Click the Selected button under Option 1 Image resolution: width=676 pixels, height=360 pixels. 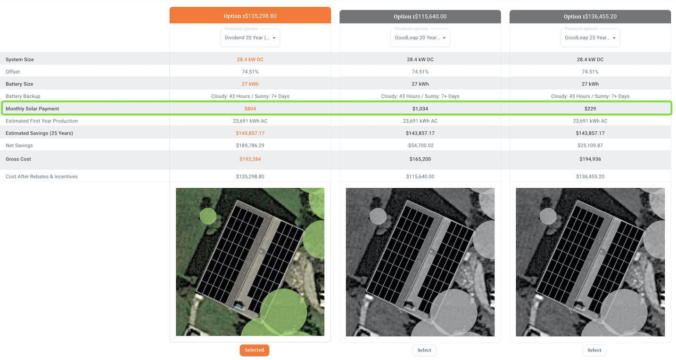pos(254,350)
